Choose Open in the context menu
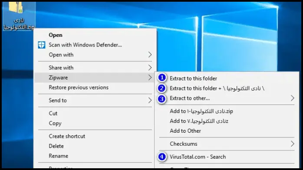The height and width of the screenshot is (170, 303). click(x=56, y=35)
